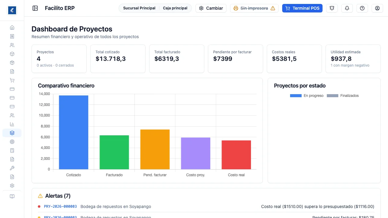The image size is (388, 218).
Task: Click the Costos reales $5381,5 card
Action: coord(294,59)
